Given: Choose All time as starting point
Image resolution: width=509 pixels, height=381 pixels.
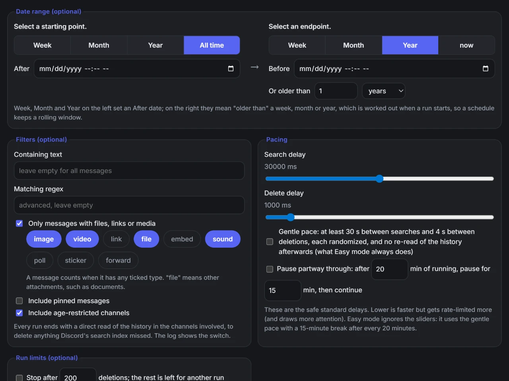Looking at the screenshot, I should pyautogui.click(x=212, y=45).
